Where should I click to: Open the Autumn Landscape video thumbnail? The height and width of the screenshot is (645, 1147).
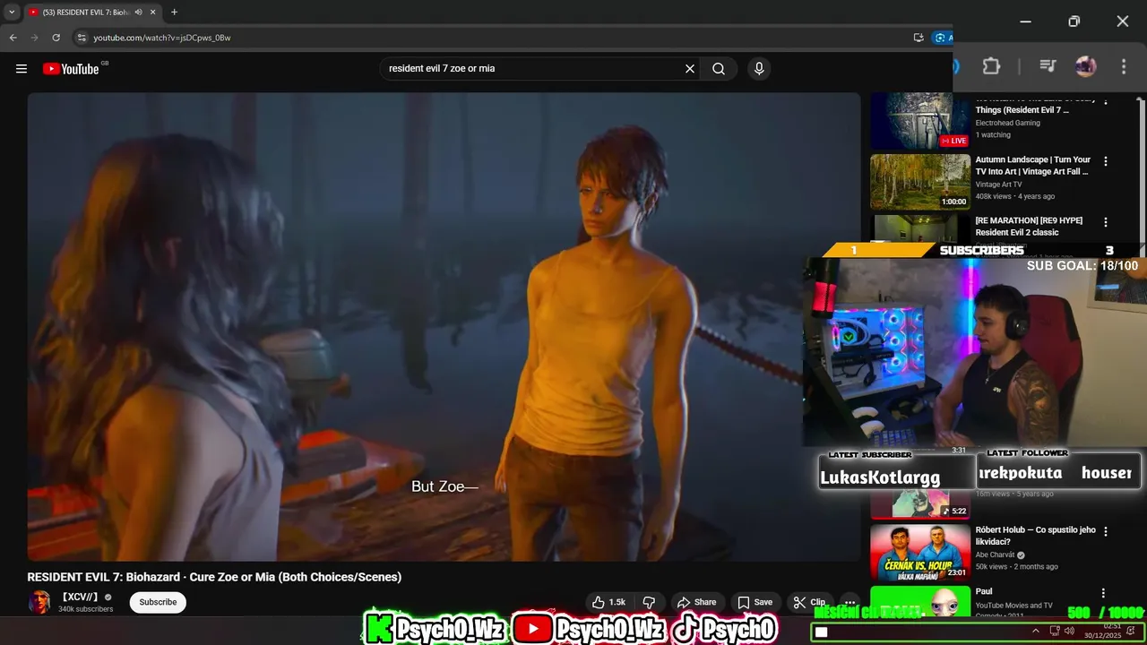[920, 182]
